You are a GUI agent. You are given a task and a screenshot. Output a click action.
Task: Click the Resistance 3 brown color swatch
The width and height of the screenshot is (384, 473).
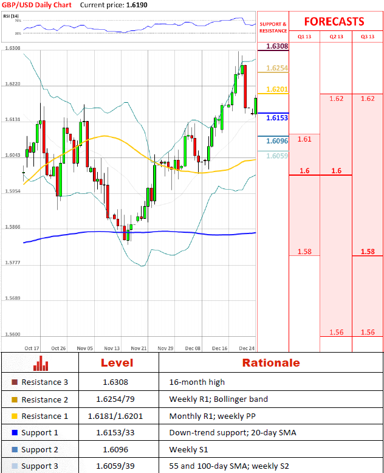pos(15,382)
